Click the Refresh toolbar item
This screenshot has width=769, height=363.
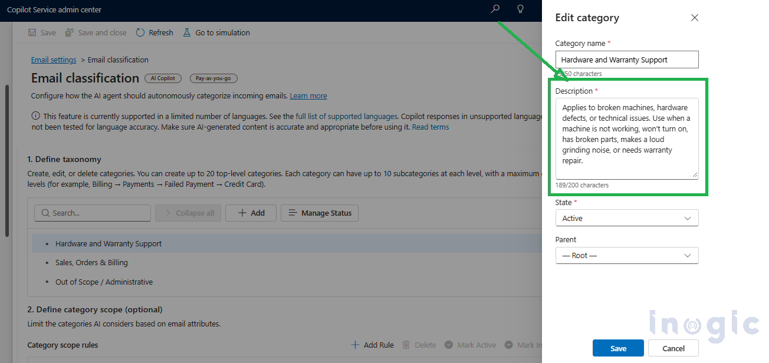[x=155, y=32]
